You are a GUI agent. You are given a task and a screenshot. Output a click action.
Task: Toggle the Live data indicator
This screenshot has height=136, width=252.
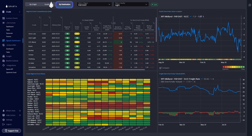tap(154, 5)
